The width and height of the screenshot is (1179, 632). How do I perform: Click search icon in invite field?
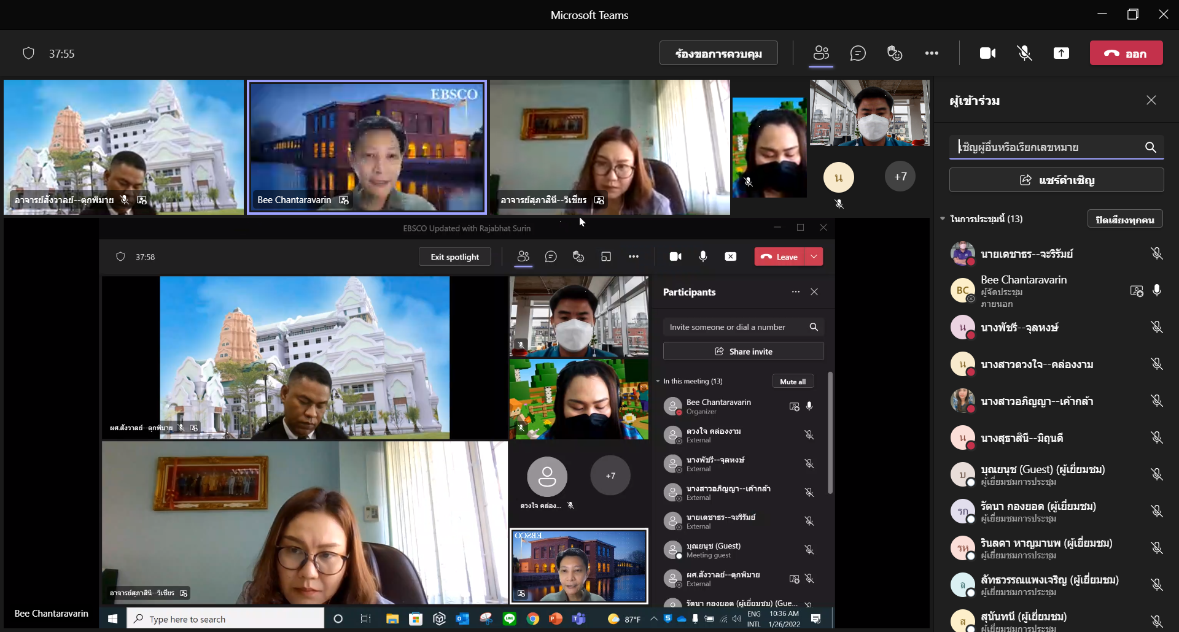point(1151,147)
